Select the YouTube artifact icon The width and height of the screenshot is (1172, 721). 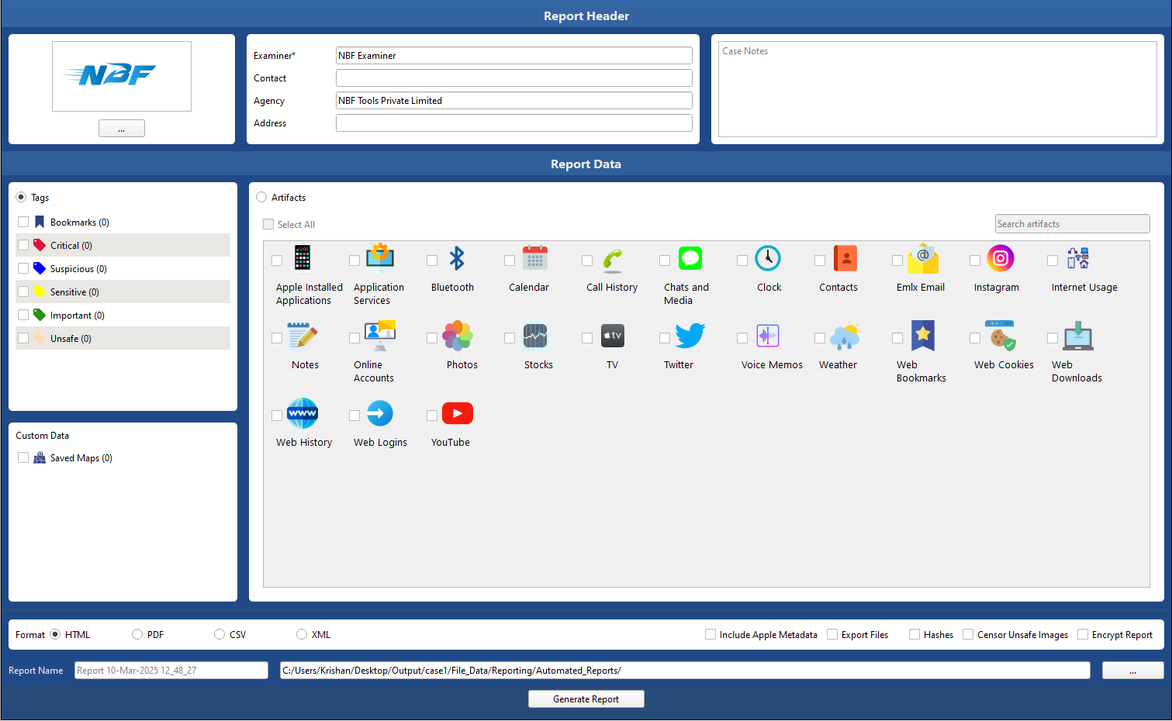[457, 413]
